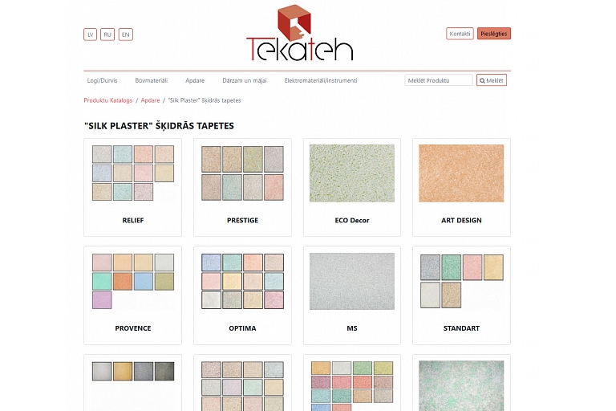The width and height of the screenshot is (616, 411).
Task: Open the Apdare menu item
Action: (195, 80)
